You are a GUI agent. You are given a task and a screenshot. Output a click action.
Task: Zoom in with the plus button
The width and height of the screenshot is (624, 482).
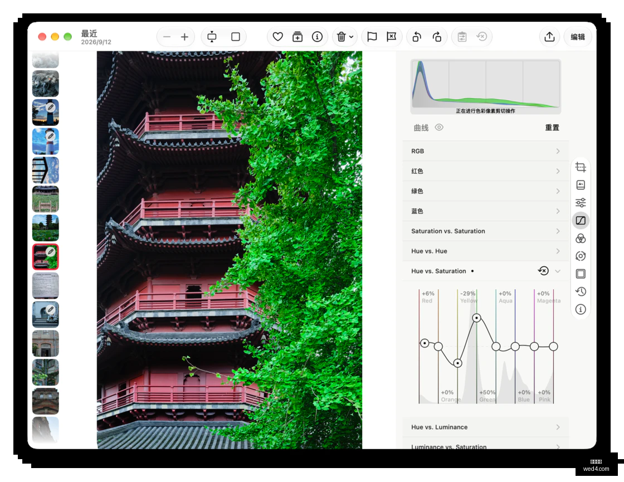[x=184, y=37]
